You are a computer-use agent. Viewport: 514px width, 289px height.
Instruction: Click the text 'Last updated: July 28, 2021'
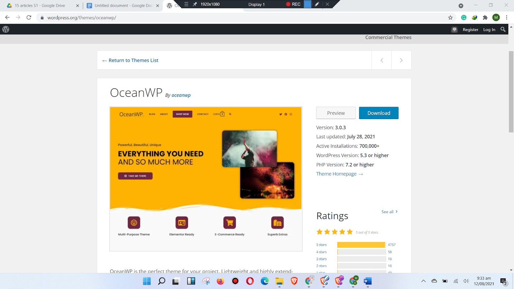[345, 136]
